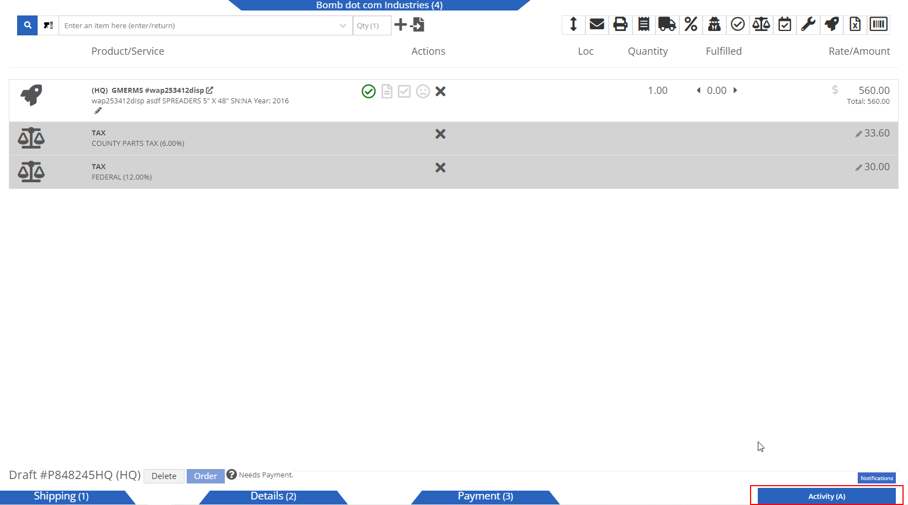Click the receipt toolbar icon
The height and width of the screenshot is (505, 908).
tap(644, 24)
